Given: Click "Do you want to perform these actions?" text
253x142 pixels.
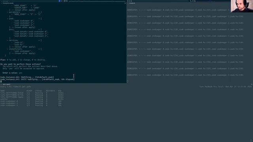Looking at the screenshot, I should (21, 64).
